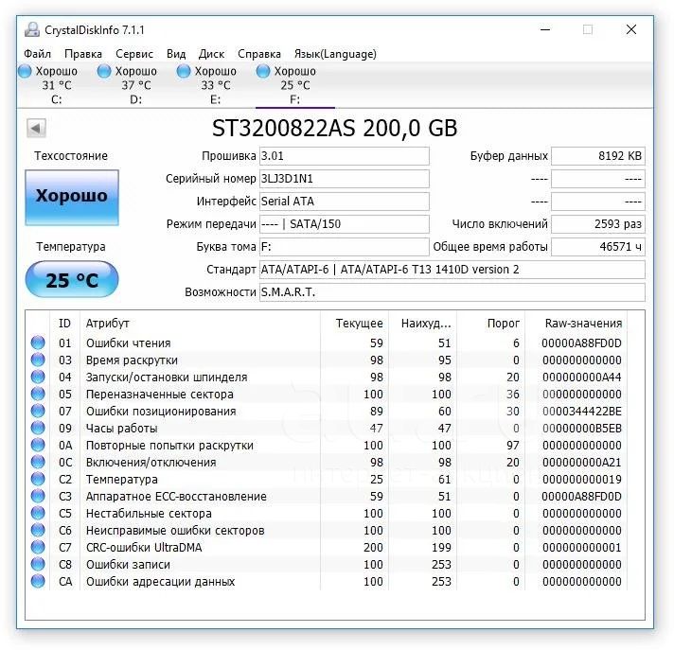Viewport: 674px width, 650px height.
Task: Click status orb for C7 CRC-ошибки UltraDMA
Action: [x=38, y=547]
